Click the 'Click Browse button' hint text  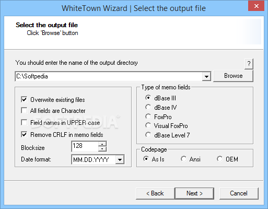tap(52, 33)
